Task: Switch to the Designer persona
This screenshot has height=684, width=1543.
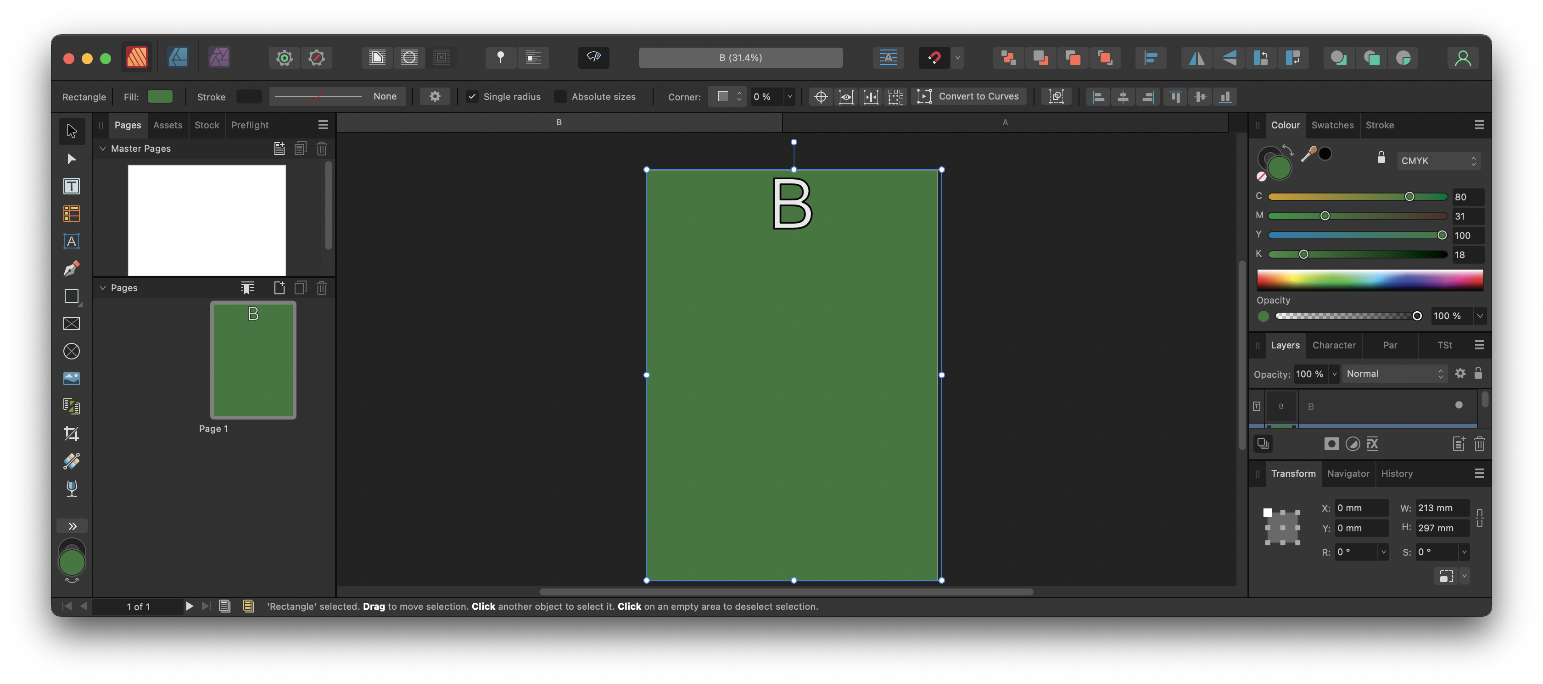Action: [x=178, y=57]
